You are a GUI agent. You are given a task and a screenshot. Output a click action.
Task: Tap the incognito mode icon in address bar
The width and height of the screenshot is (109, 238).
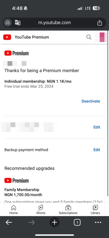tap(8, 23)
